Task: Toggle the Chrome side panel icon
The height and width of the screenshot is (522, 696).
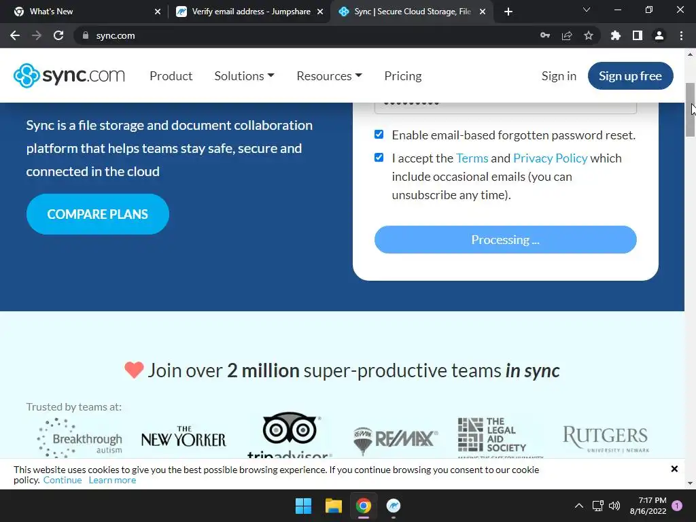Action: (638, 35)
